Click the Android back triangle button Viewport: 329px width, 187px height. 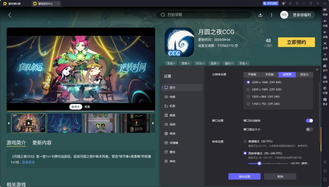[x=325, y=162]
